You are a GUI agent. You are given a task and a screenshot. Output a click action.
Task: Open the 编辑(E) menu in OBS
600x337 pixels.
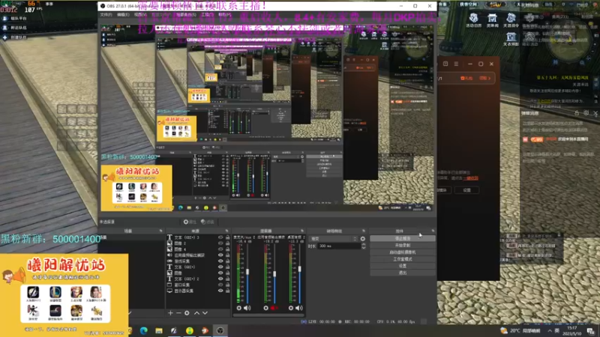coord(123,14)
